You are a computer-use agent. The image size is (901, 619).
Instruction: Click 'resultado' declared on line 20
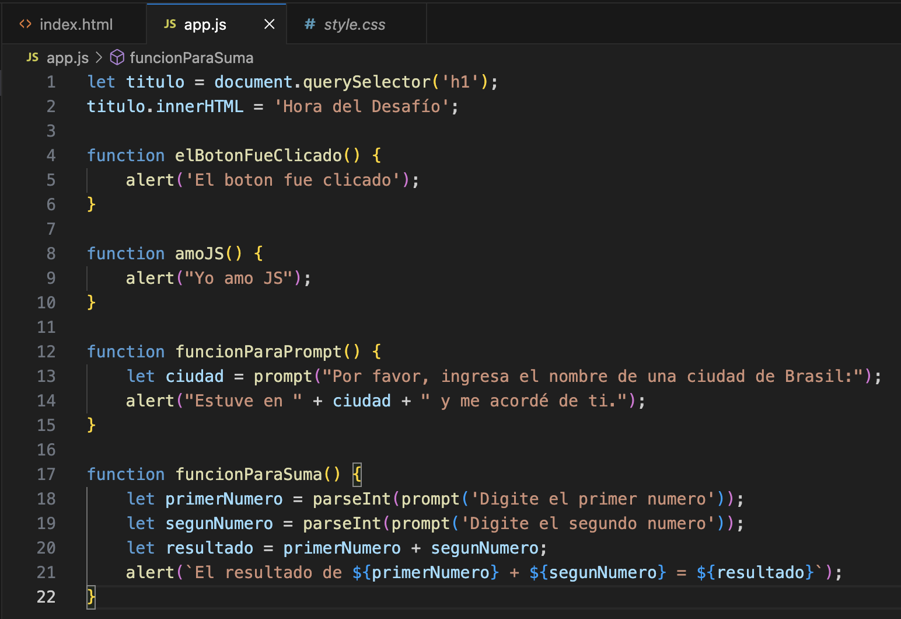pyautogui.click(x=209, y=548)
